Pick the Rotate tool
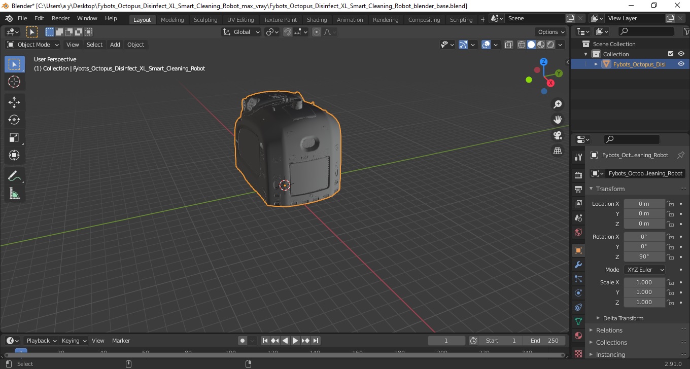Image resolution: width=690 pixels, height=369 pixels. tap(14, 120)
